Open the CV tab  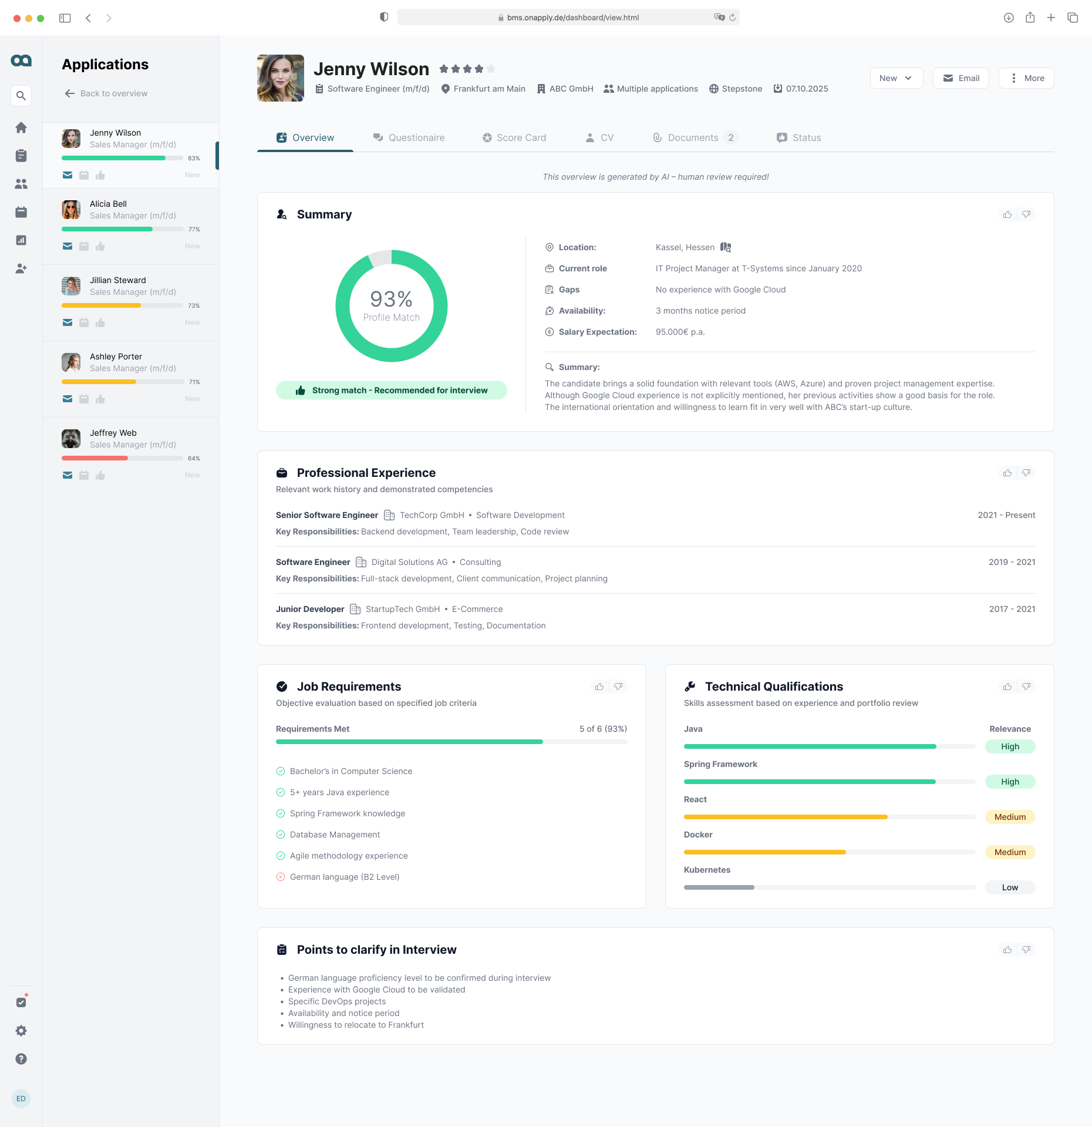click(599, 137)
